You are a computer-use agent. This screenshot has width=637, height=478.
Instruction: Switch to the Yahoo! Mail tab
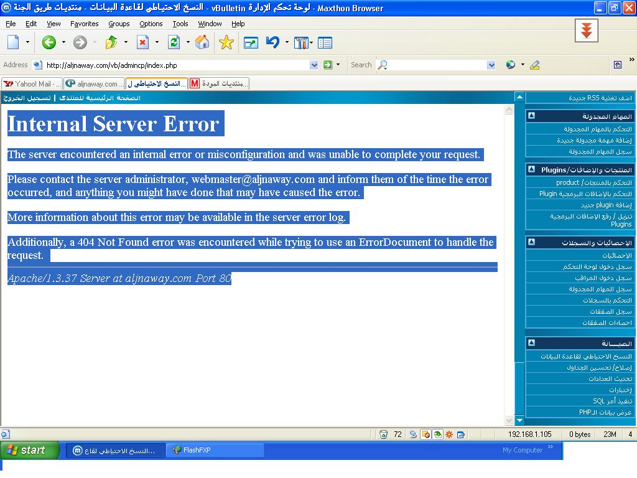point(32,83)
